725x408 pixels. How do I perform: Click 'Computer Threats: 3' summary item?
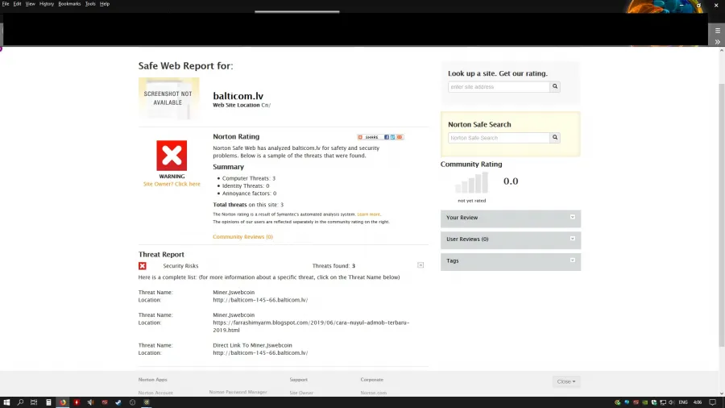pyautogui.click(x=249, y=178)
